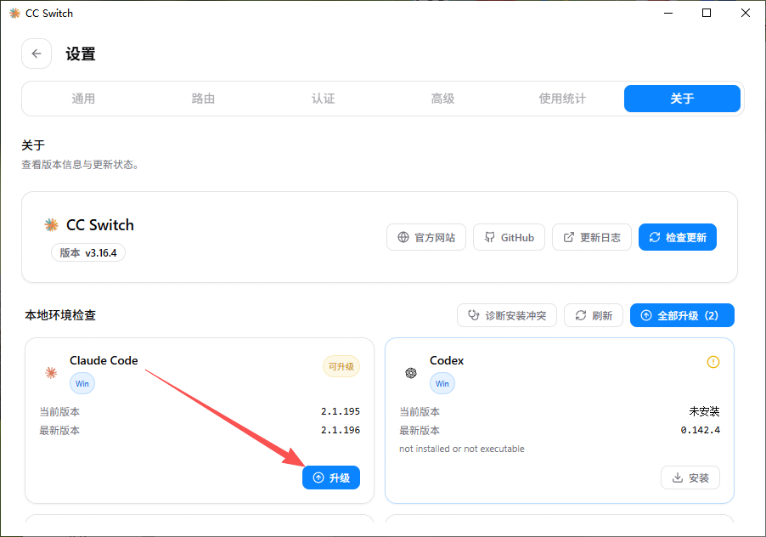Click the 本地环境检查 heading
Screen dimensions: 766x537
click(60, 315)
